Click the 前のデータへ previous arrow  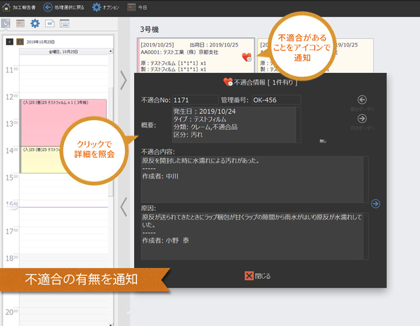(x=362, y=100)
